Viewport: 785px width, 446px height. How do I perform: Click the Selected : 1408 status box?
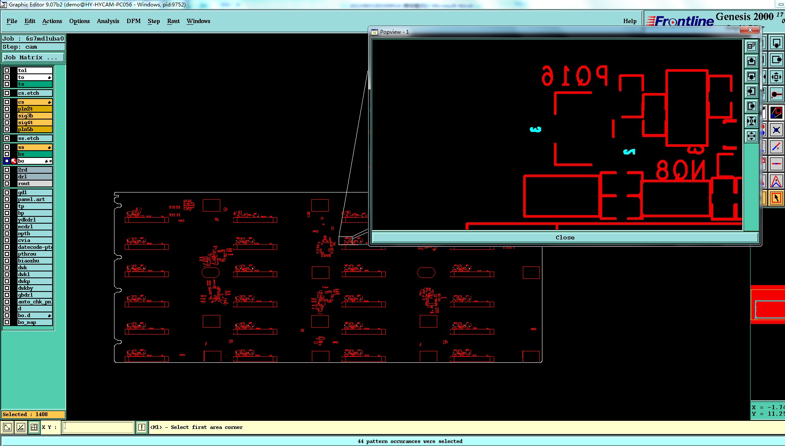tap(33, 414)
